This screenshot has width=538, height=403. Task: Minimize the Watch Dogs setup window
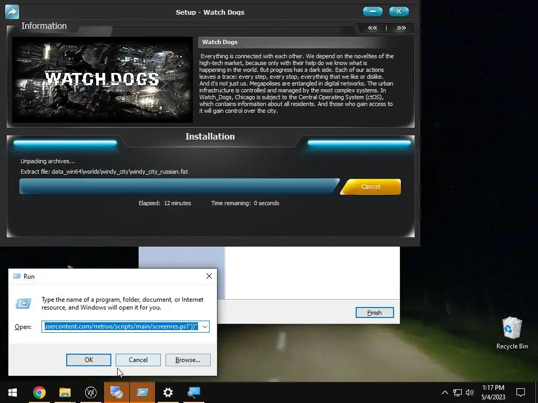tap(373, 12)
